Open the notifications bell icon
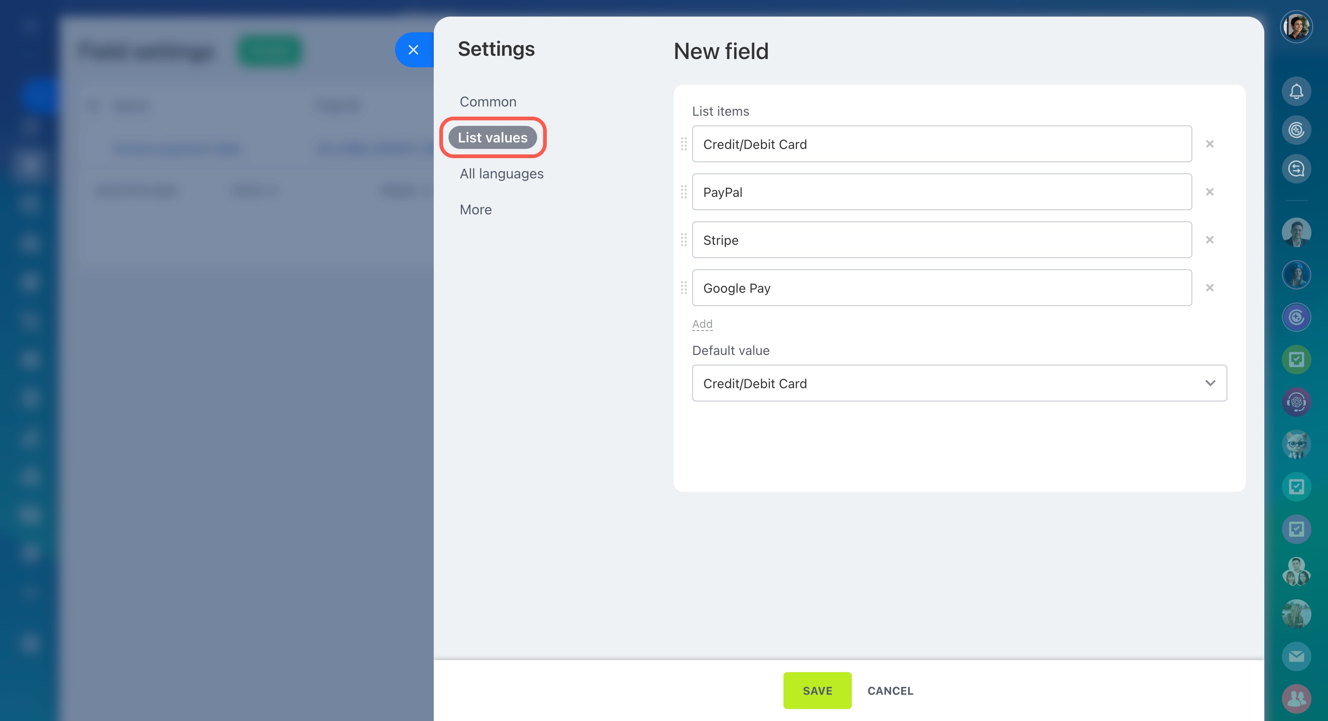1328x721 pixels. click(1296, 92)
